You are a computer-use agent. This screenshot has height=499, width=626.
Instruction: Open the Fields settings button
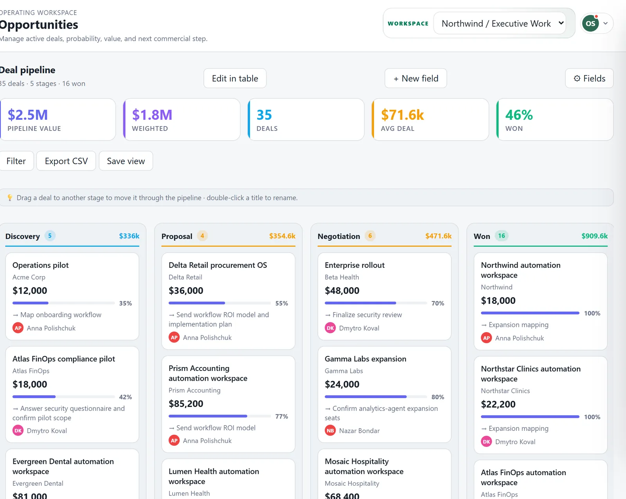pos(589,78)
